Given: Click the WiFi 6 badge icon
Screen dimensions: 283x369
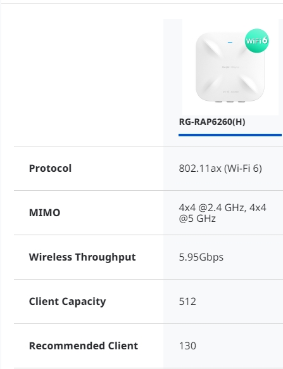Looking at the screenshot, I should coord(256,41).
